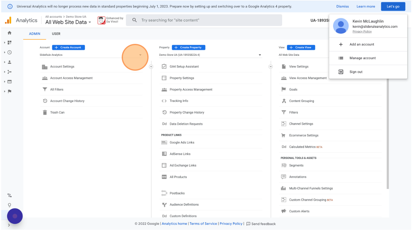Click the Google Analytics logo
Viewport: 413px width, 231px height.
[x=8, y=20]
